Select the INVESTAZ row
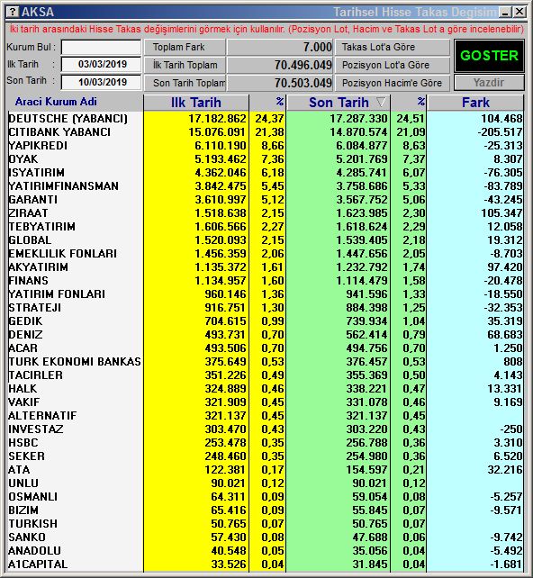533x578 pixels. click(266, 429)
